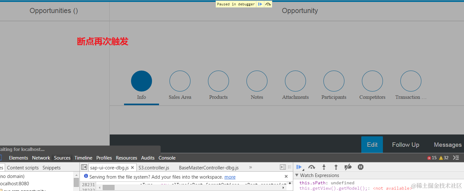Switch to Content scripts navigator tab

click(x=23, y=168)
